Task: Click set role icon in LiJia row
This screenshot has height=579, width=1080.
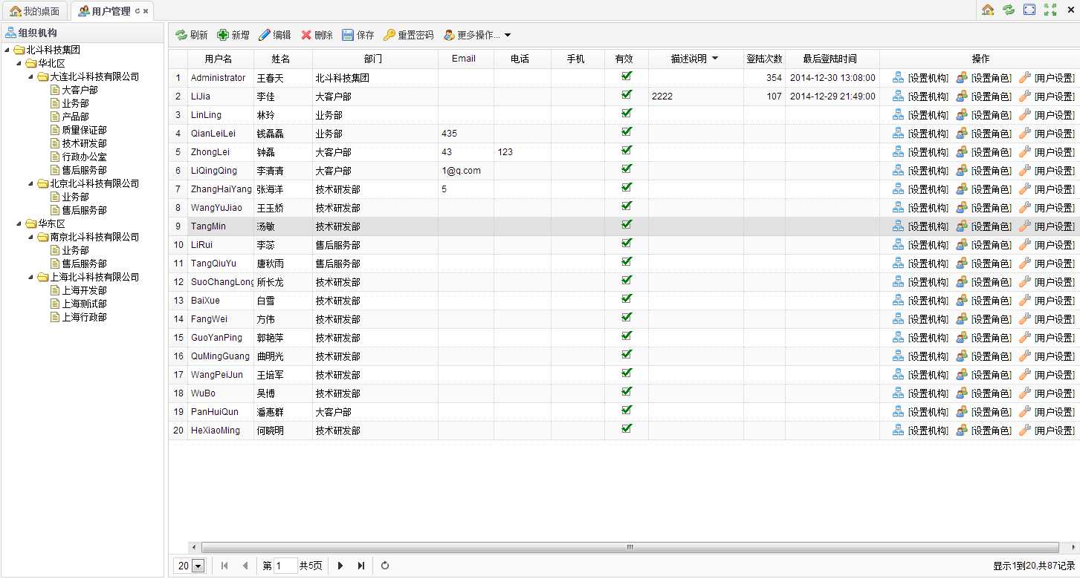Action: 962,96
